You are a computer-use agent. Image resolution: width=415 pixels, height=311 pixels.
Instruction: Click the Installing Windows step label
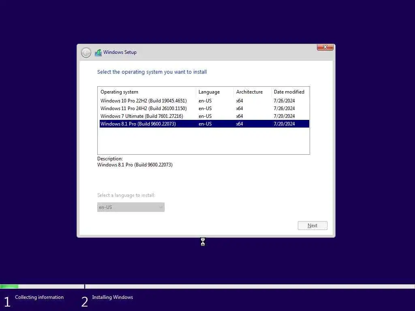coord(113,297)
